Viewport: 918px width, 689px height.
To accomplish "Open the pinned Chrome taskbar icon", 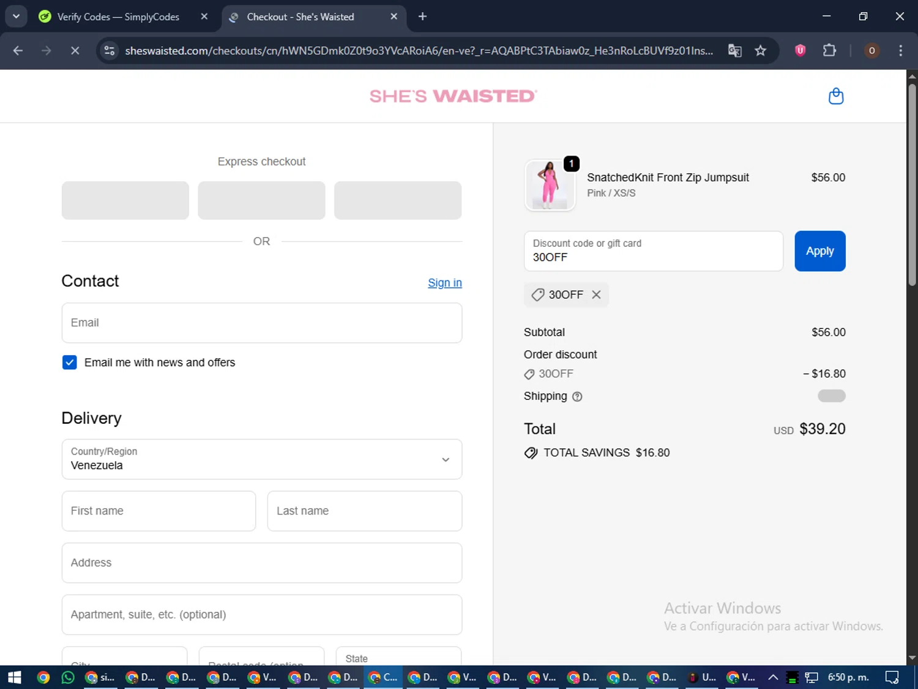I will [43, 677].
